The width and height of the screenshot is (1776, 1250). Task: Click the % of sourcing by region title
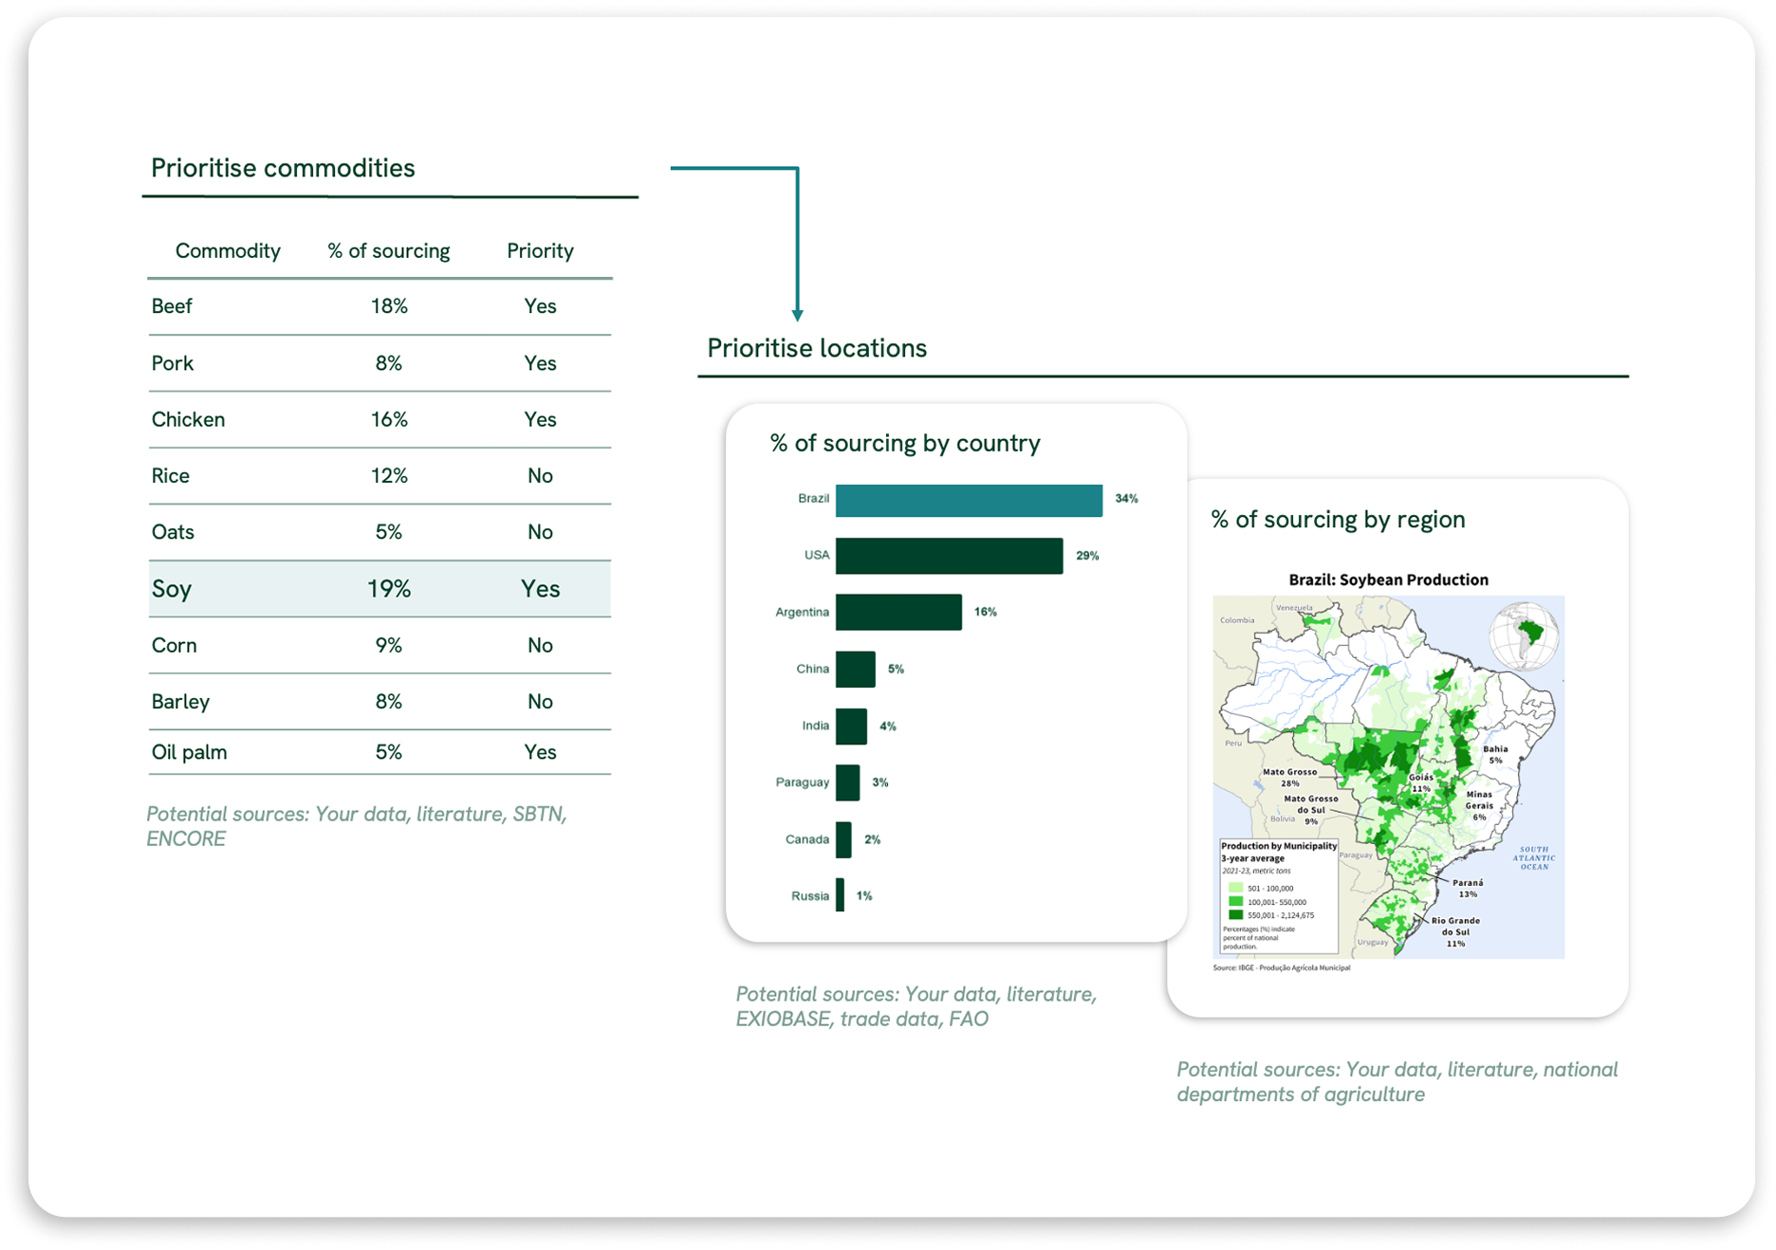click(1337, 520)
